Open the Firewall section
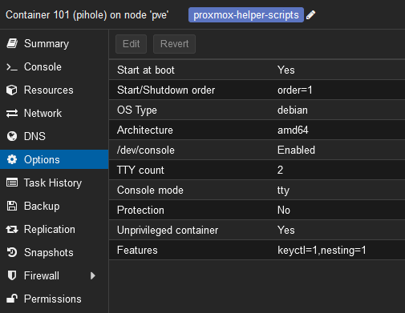The image size is (405, 313). pos(54,275)
